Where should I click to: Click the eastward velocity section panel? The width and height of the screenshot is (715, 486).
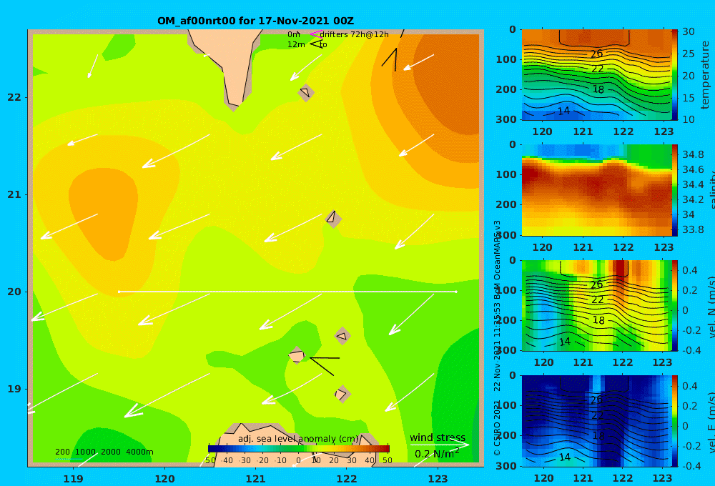click(x=596, y=421)
